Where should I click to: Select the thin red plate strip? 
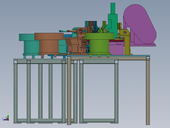tap(117, 40)
